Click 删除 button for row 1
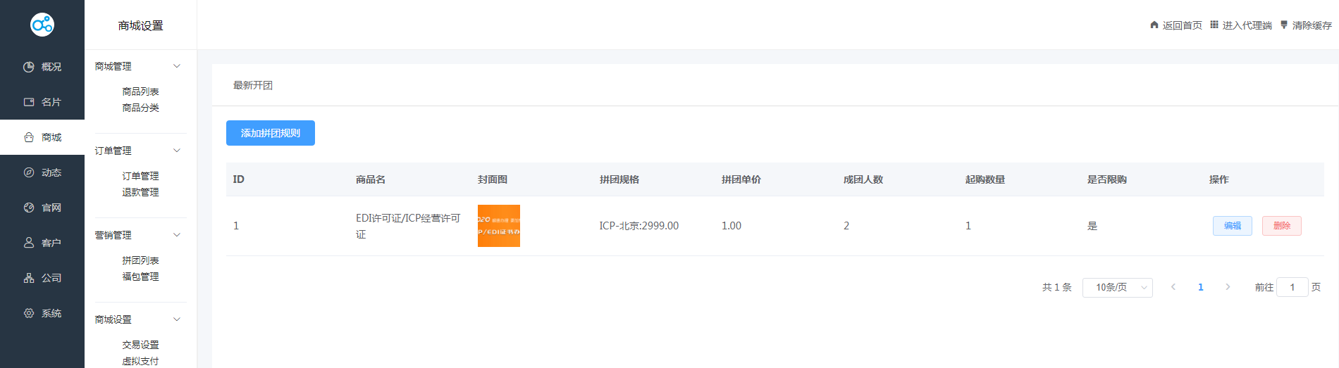1339x368 pixels. click(x=1282, y=226)
